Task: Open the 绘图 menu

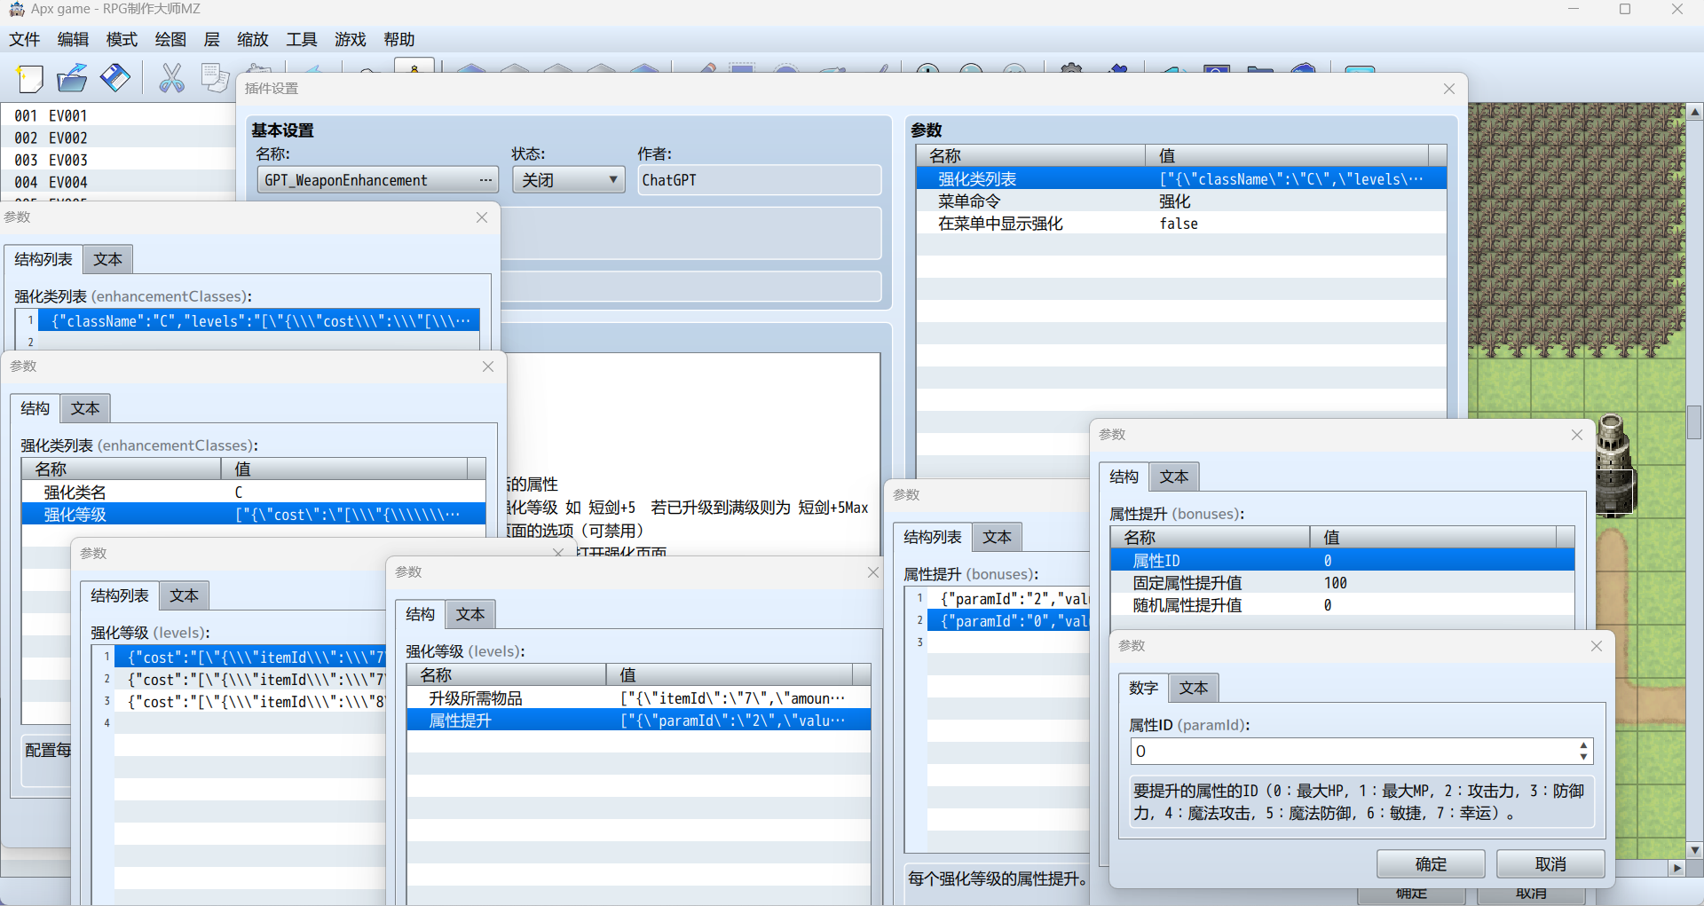Action: click(170, 39)
